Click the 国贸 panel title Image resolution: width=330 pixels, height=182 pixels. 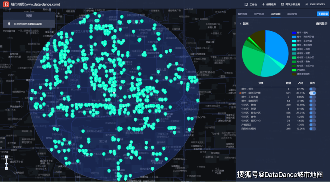click(29, 16)
